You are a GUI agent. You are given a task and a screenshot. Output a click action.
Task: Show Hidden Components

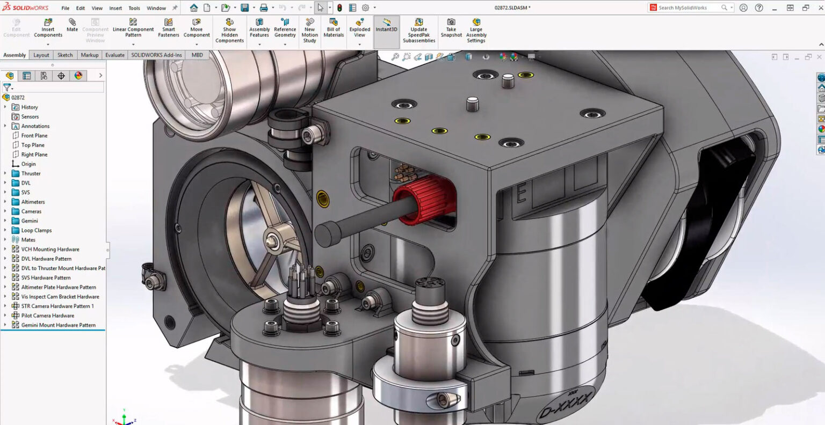[x=229, y=31]
